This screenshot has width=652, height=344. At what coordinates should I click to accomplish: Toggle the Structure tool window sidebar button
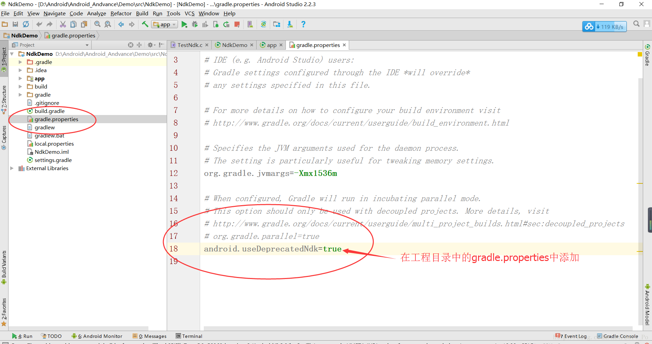click(4, 99)
